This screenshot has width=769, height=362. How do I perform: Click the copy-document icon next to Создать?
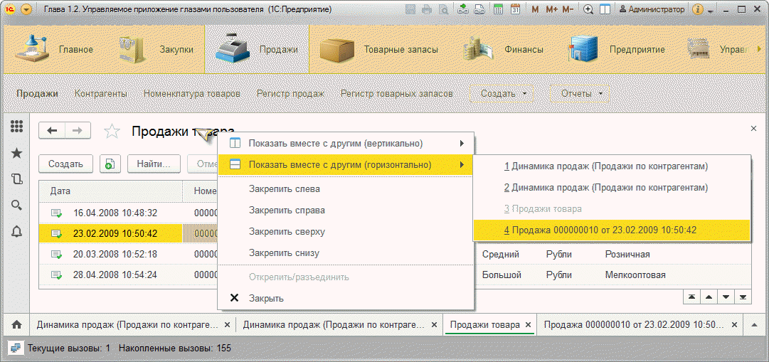110,164
